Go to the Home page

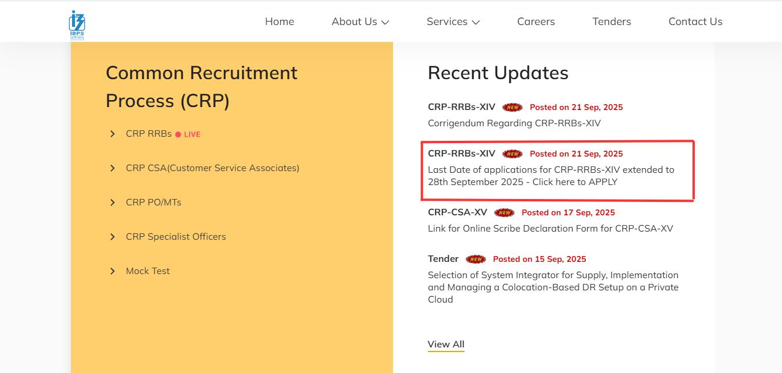(x=280, y=22)
